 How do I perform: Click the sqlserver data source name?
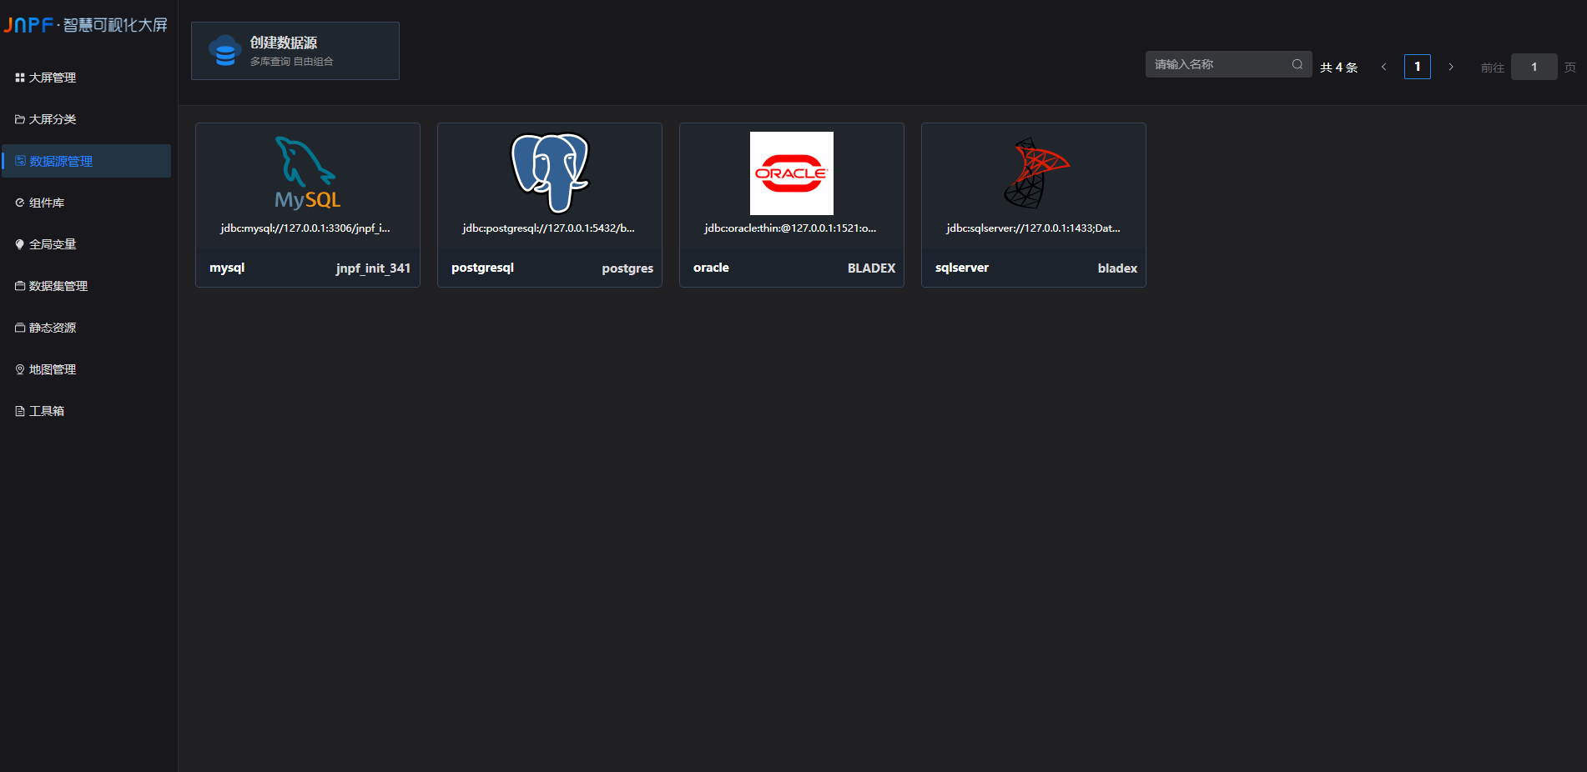(962, 268)
